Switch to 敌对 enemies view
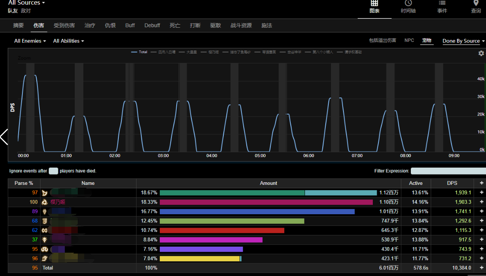The width and height of the screenshot is (486, 276). 26,11
